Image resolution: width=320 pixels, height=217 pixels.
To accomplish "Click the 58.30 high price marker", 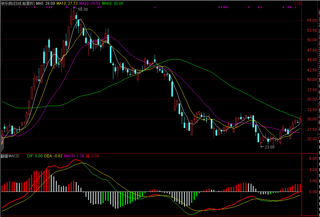I will pyautogui.click(x=83, y=9).
